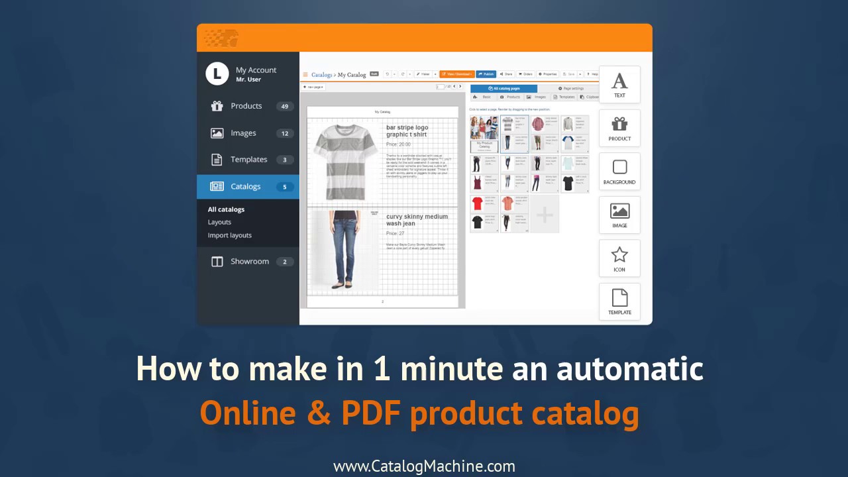Open the View / Download dropdown
Image resolution: width=848 pixels, height=477 pixels.
[457, 74]
